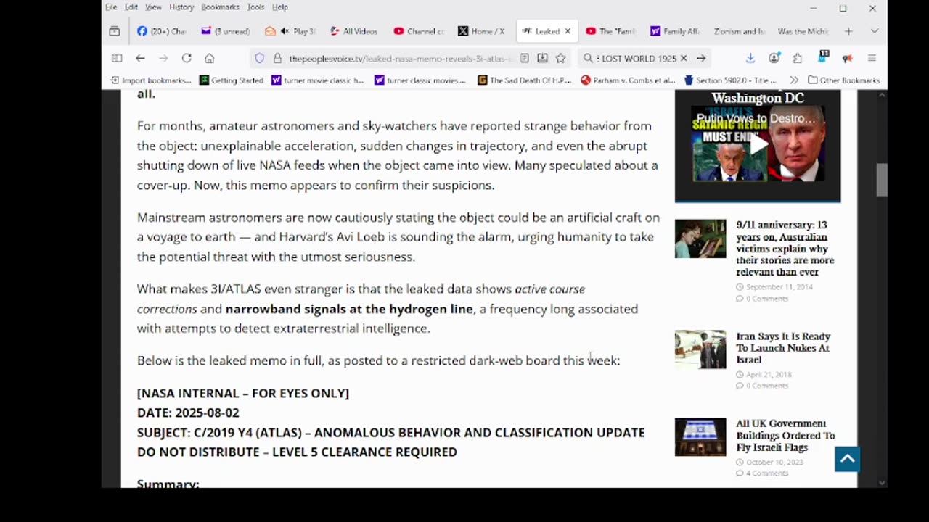Switch to the (3 unread) mail tab

point(225,31)
